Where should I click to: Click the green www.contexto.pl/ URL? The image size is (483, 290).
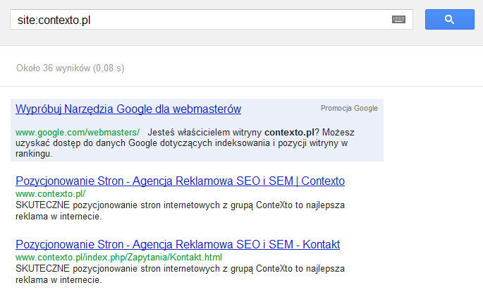(x=50, y=193)
